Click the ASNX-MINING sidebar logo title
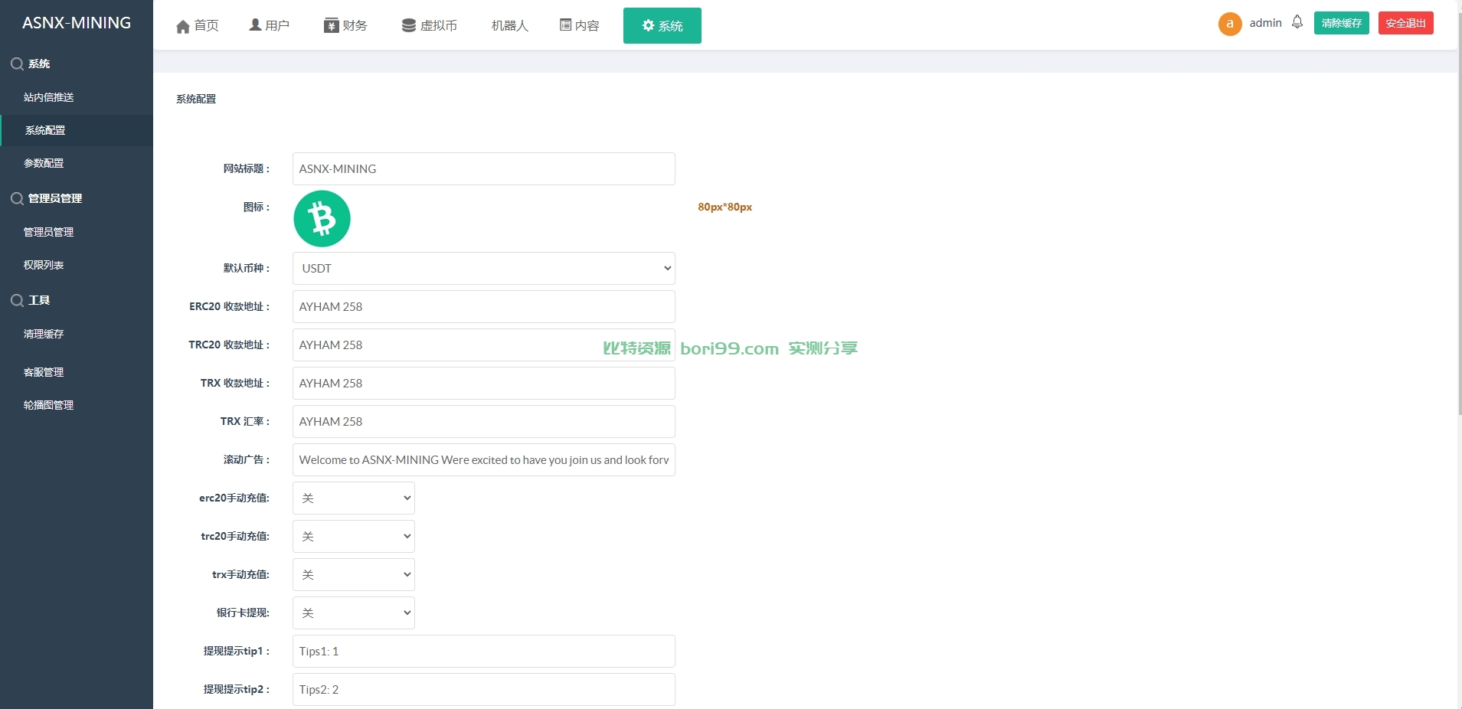The height and width of the screenshot is (709, 1462). click(77, 23)
